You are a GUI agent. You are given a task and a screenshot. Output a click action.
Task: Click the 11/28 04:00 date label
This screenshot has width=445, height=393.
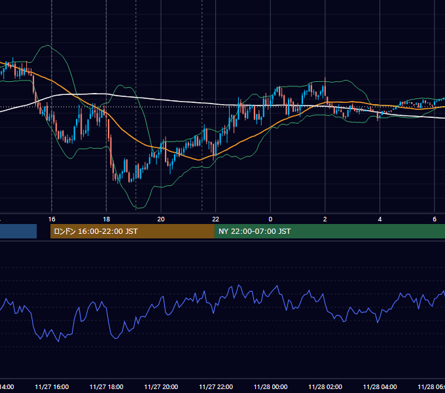tap(380, 387)
